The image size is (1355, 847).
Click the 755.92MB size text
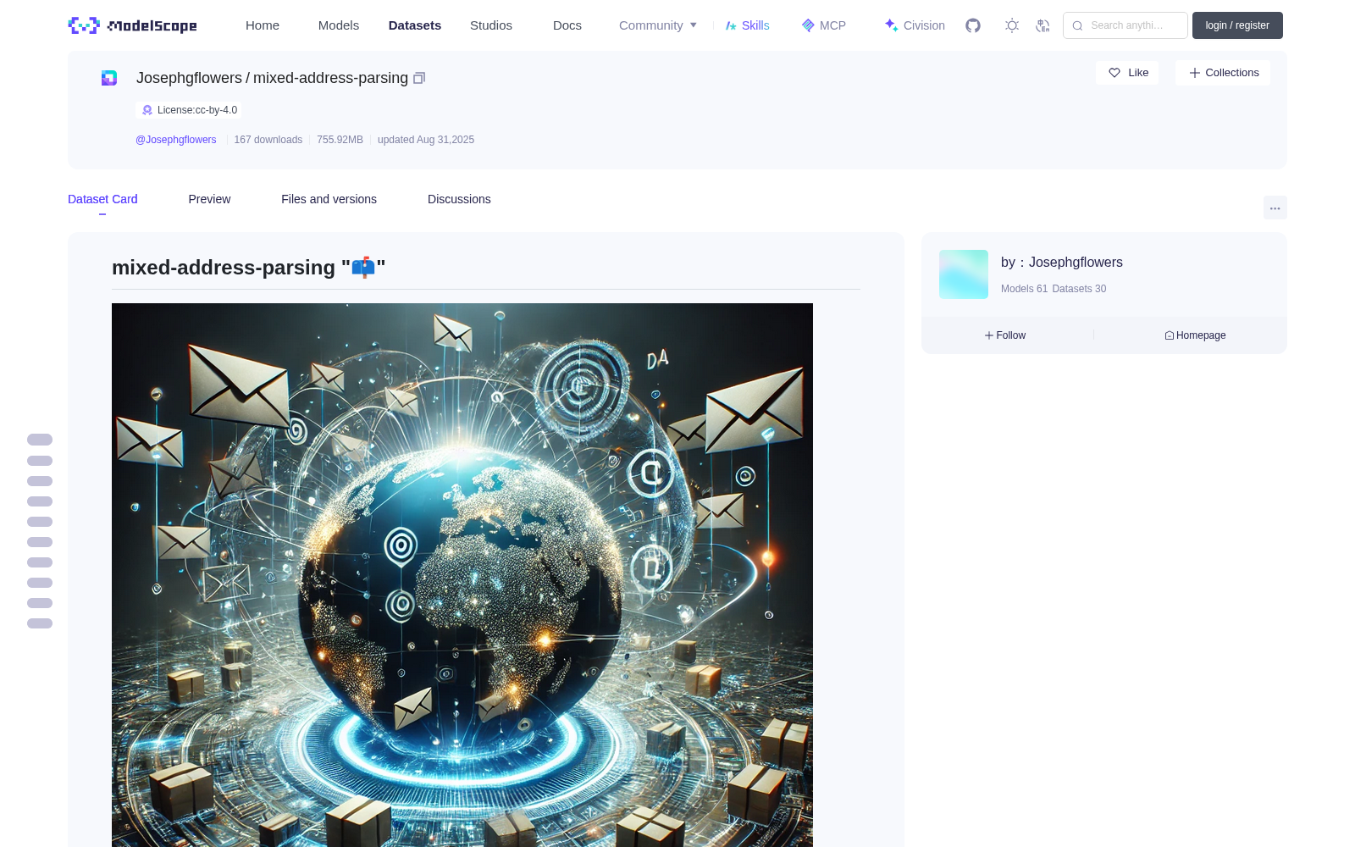point(340,140)
